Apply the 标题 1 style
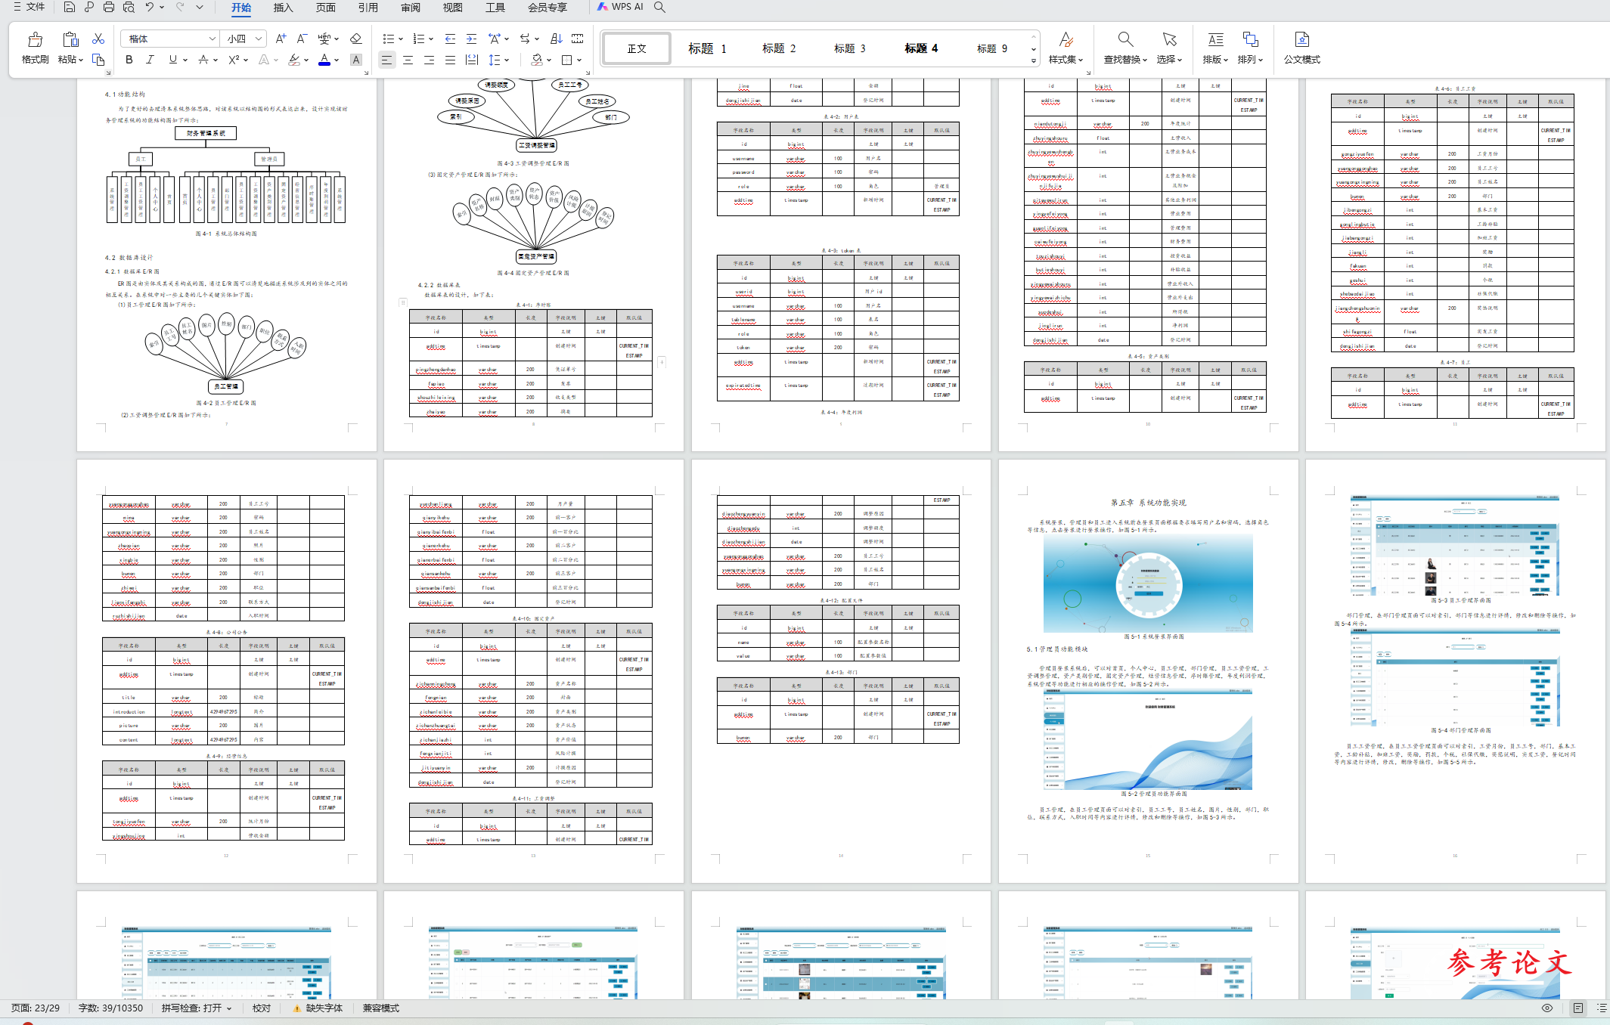 tap(707, 48)
